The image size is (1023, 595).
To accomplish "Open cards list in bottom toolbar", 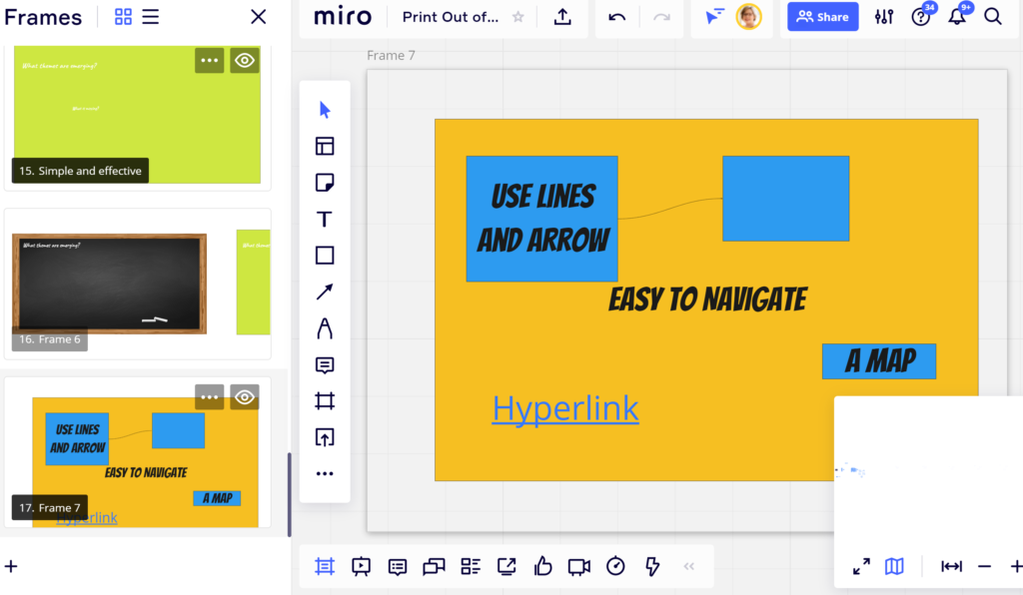I will pyautogui.click(x=471, y=566).
